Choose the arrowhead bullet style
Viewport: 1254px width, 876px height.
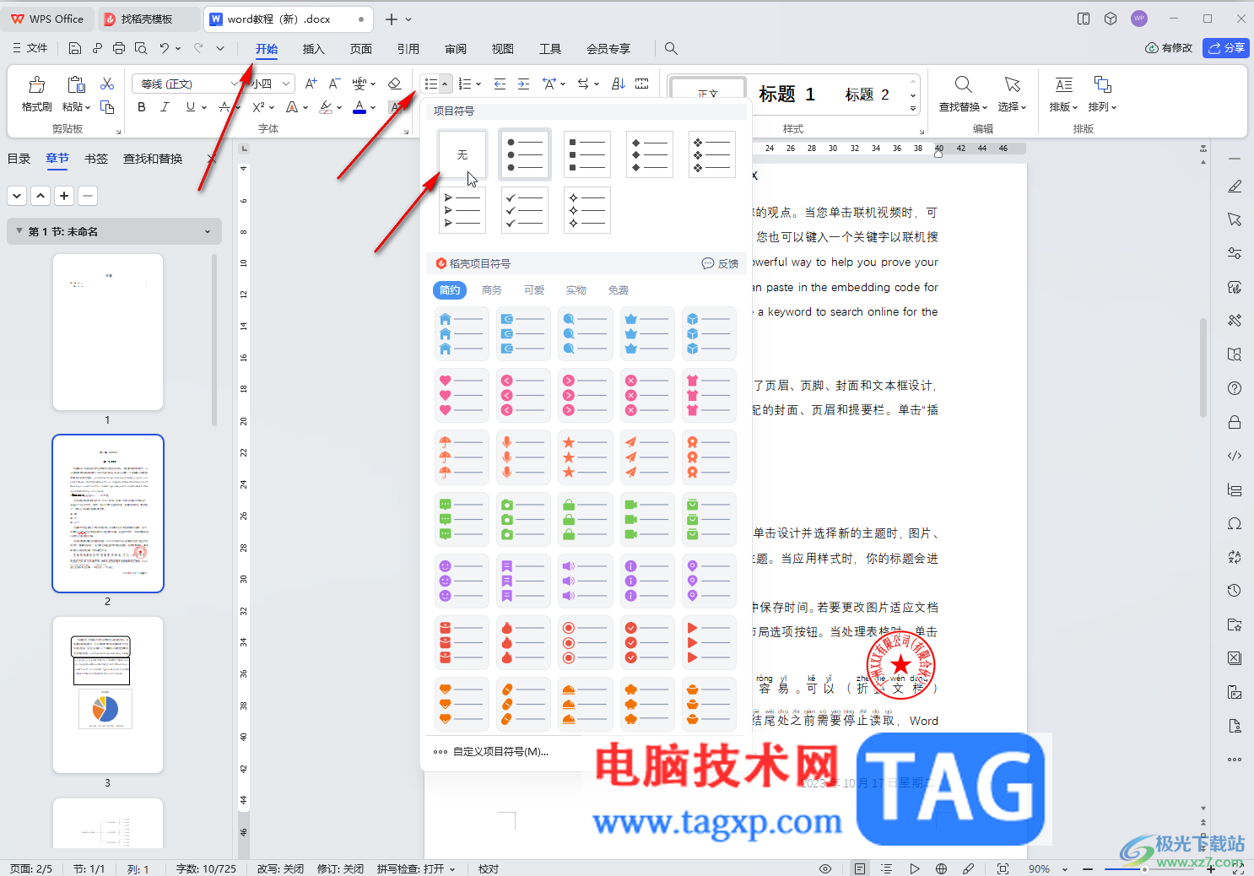pyautogui.click(x=462, y=210)
